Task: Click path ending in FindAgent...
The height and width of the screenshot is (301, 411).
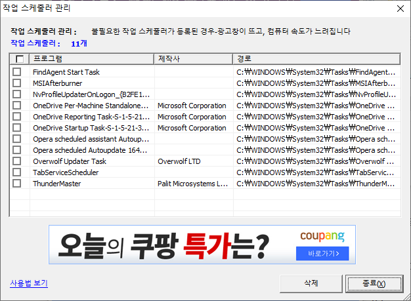Action: click(316, 72)
